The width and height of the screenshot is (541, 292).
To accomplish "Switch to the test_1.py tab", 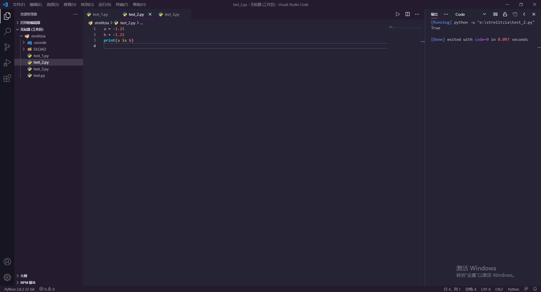I will coord(101,14).
